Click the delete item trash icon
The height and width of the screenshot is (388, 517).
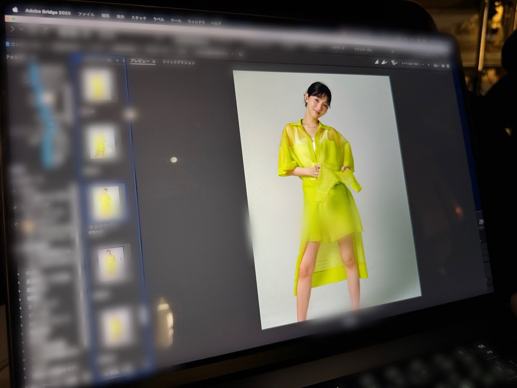coord(448,66)
